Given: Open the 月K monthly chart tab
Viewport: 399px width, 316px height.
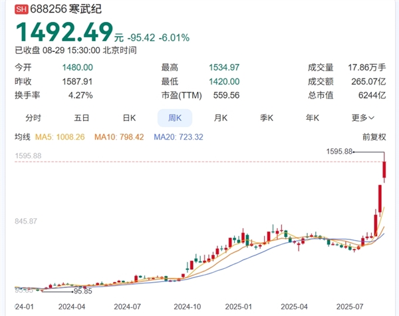Looking at the screenshot, I should [x=220, y=118].
